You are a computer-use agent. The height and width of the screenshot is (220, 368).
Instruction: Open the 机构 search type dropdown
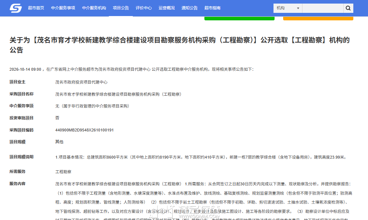[x=288, y=8]
